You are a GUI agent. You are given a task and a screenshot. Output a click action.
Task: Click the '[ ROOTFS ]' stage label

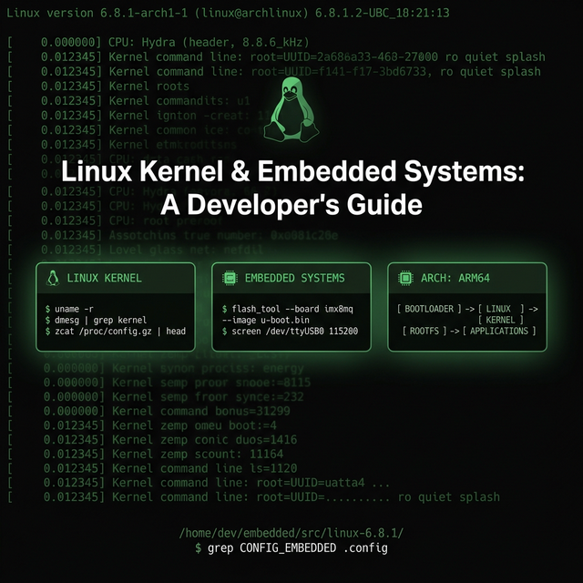pyautogui.click(x=424, y=331)
